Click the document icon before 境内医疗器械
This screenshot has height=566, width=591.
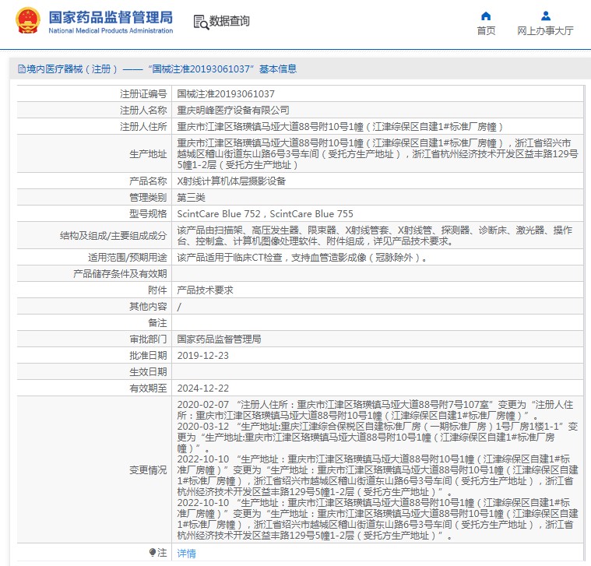pos(22,69)
